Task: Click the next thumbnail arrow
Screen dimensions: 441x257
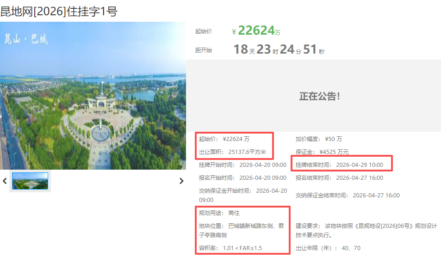Action: click(x=181, y=181)
